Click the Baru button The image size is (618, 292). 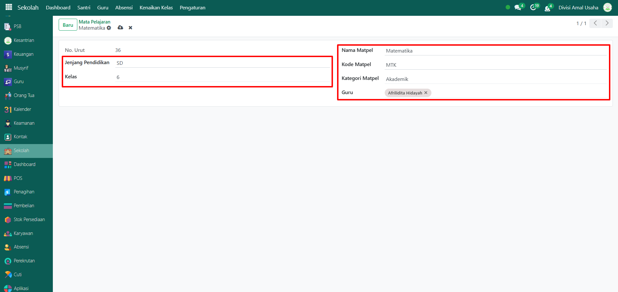coord(68,25)
